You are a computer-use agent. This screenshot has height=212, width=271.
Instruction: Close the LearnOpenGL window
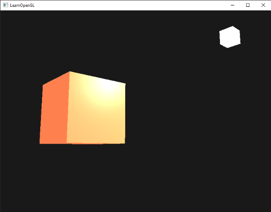tap(263, 5)
